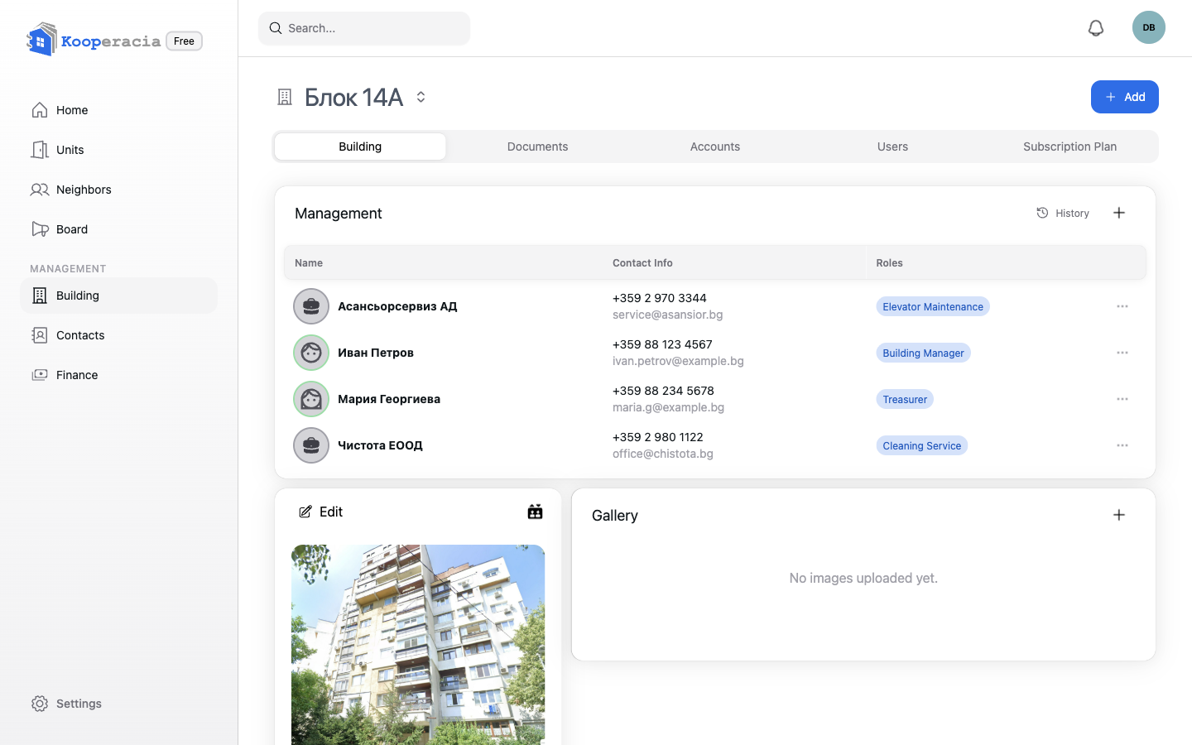The width and height of the screenshot is (1192, 745).
Task: Open Finance in sidebar
Action: point(118,375)
